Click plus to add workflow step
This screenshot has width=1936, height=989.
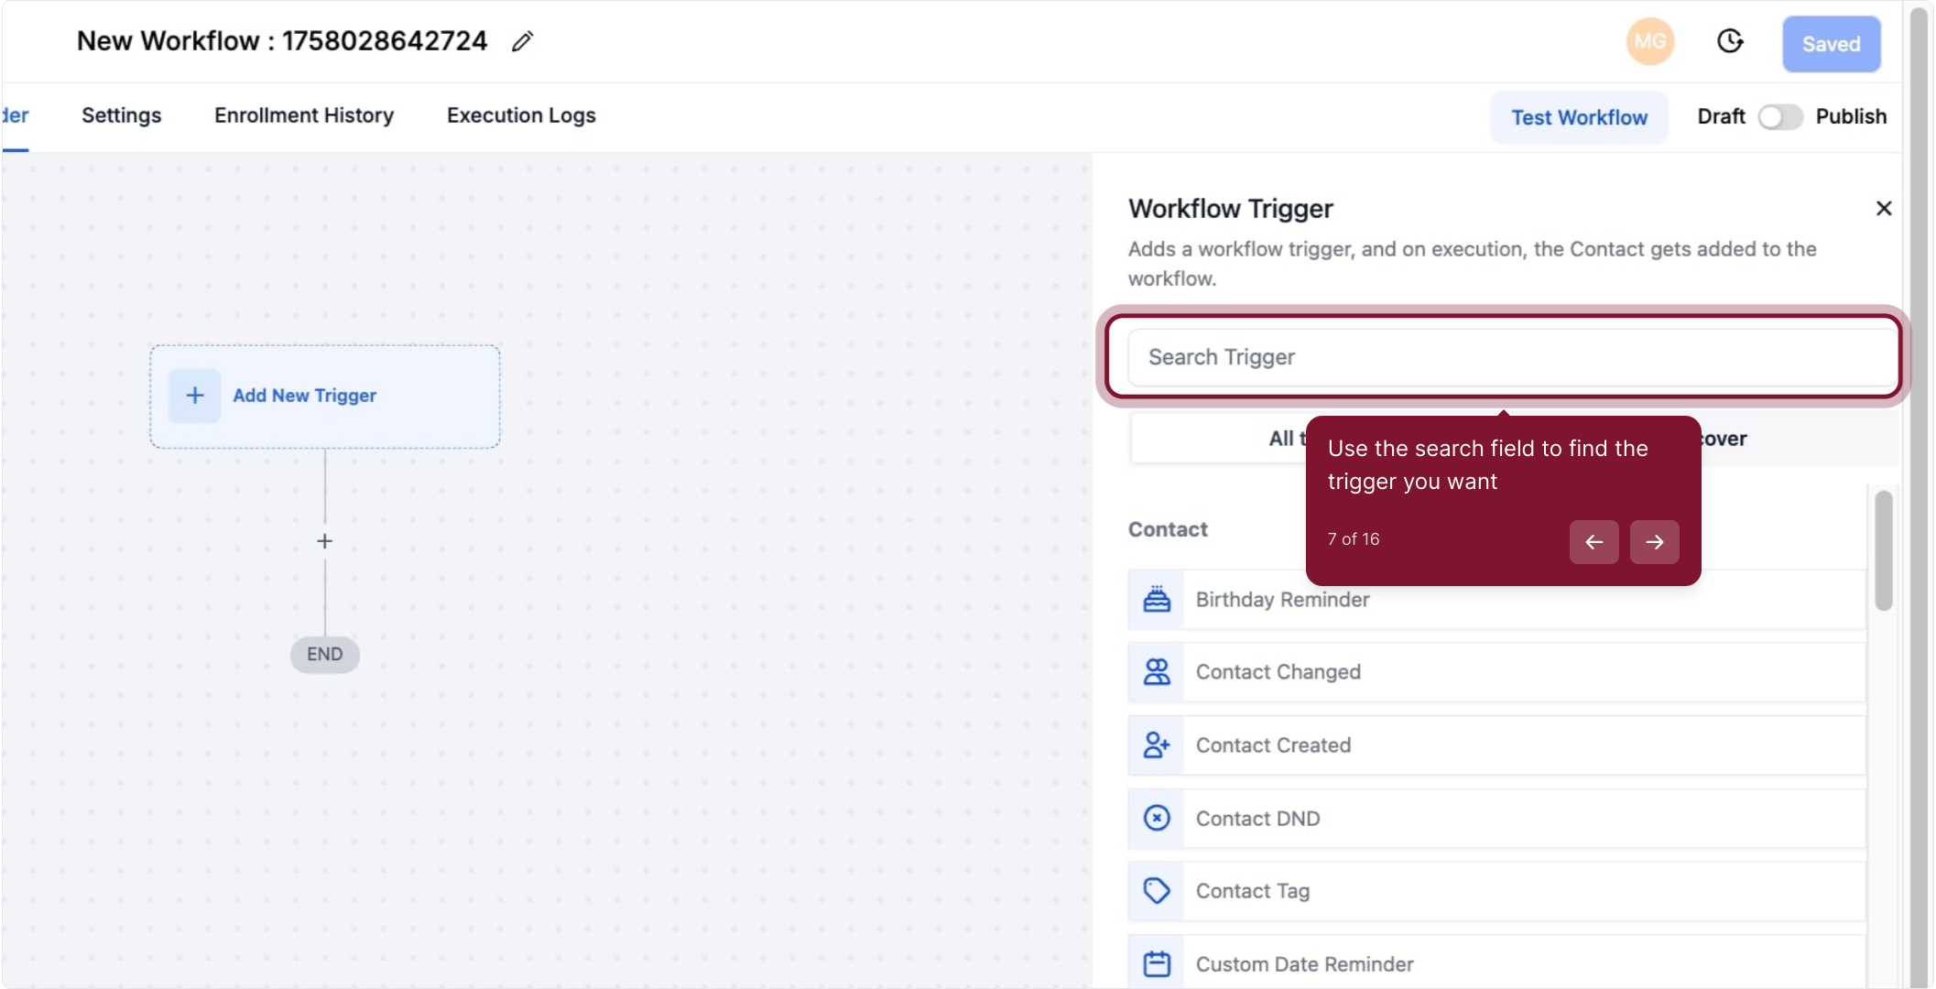click(324, 541)
